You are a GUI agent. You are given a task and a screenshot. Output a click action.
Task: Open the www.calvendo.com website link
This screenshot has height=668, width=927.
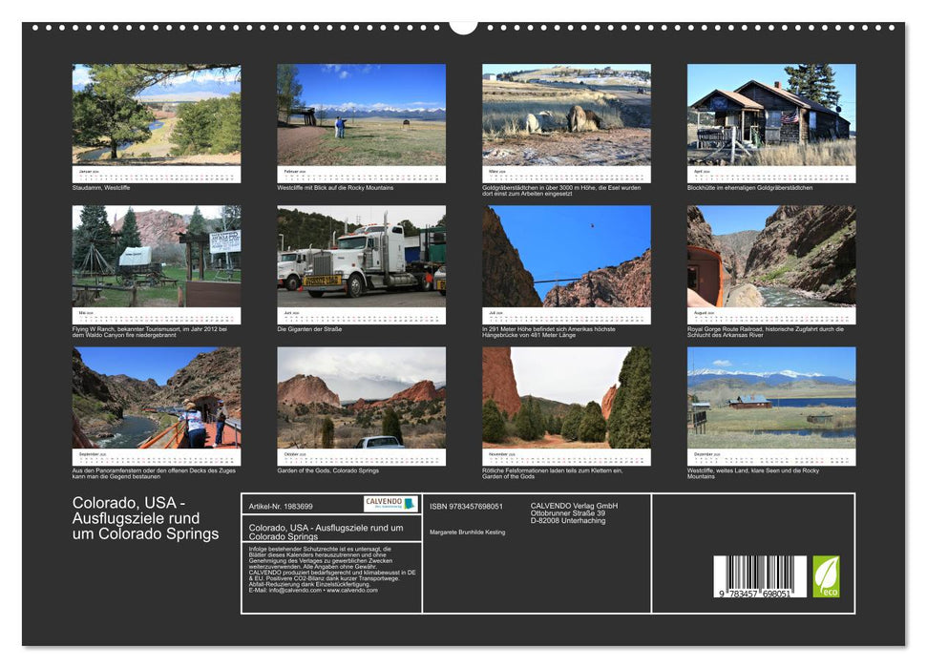[x=353, y=591]
